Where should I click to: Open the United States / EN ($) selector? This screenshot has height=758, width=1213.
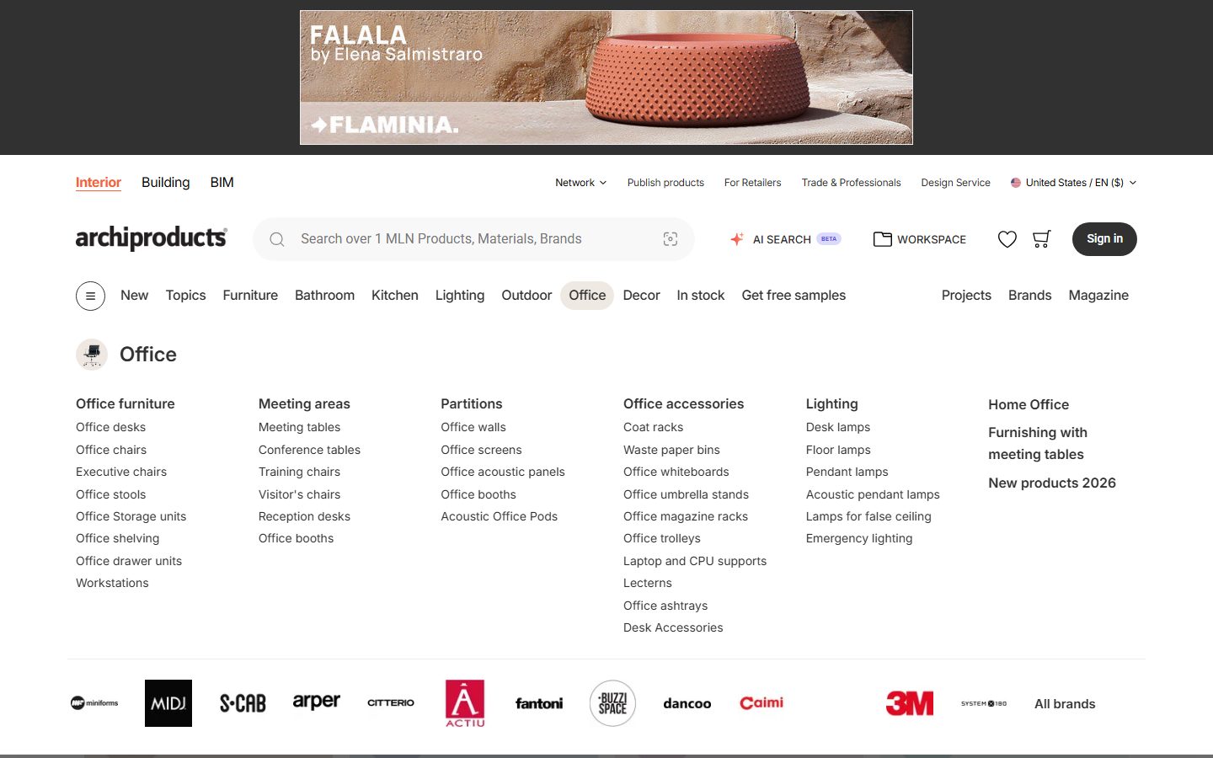1074,183
